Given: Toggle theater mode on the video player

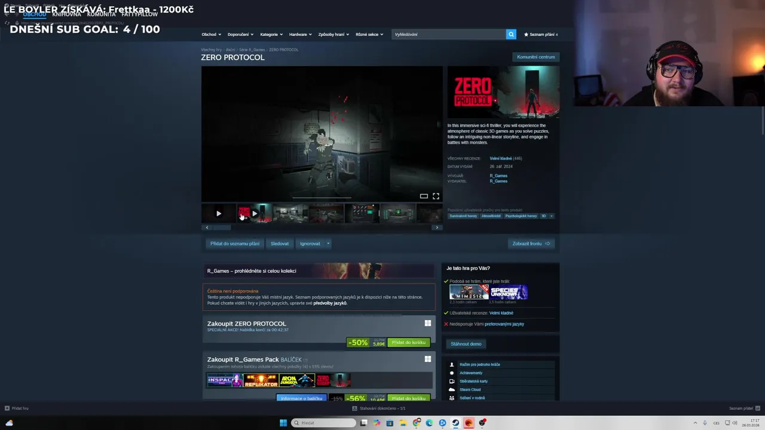Looking at the screenshot, I should coord(424,196).
